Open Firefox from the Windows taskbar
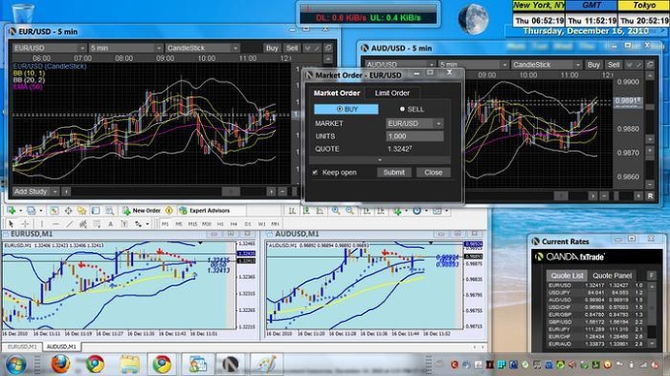 pyautogui.click(x=60, y=364)
